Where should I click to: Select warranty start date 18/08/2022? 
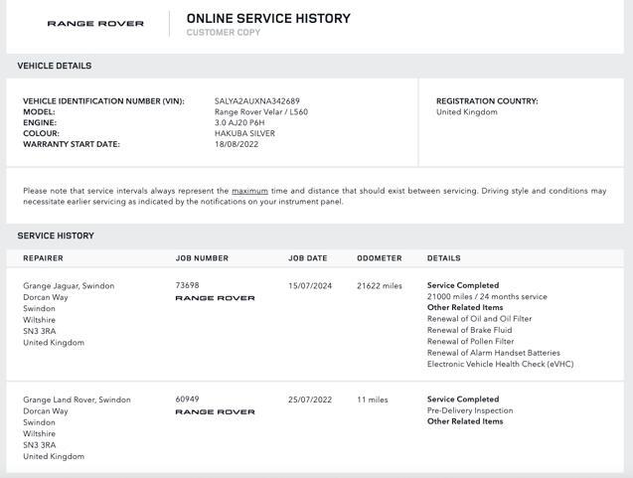(237, 144)
